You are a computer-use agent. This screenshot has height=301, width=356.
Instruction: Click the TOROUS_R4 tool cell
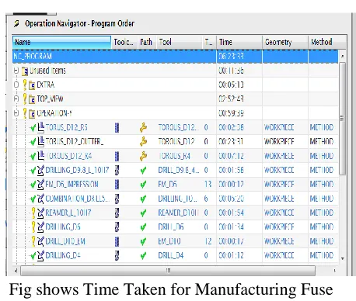click(x=174, y=156)
